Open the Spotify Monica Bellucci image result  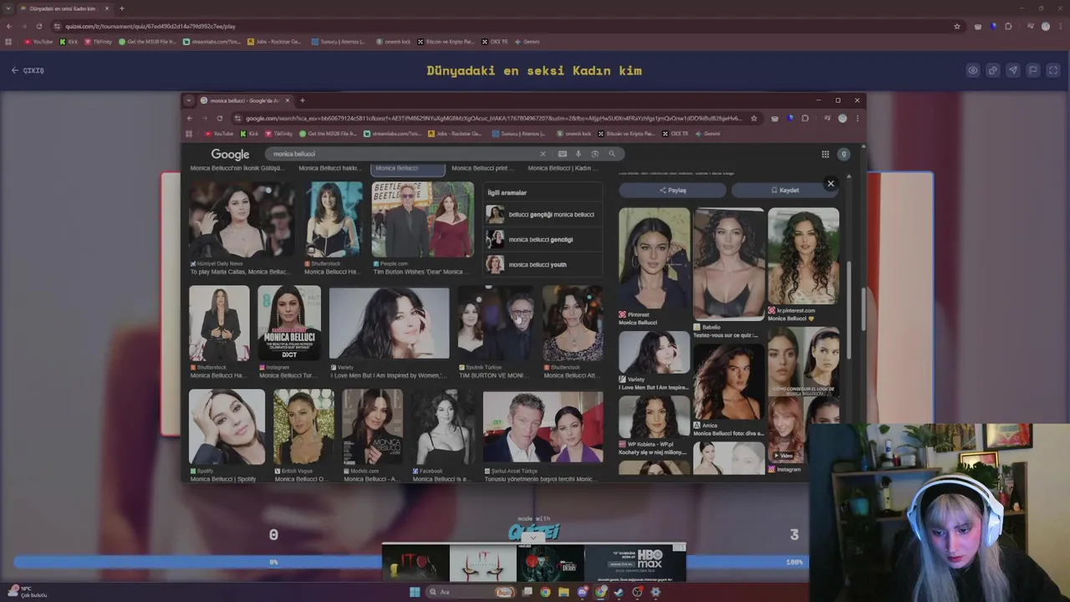click(227, 426)
